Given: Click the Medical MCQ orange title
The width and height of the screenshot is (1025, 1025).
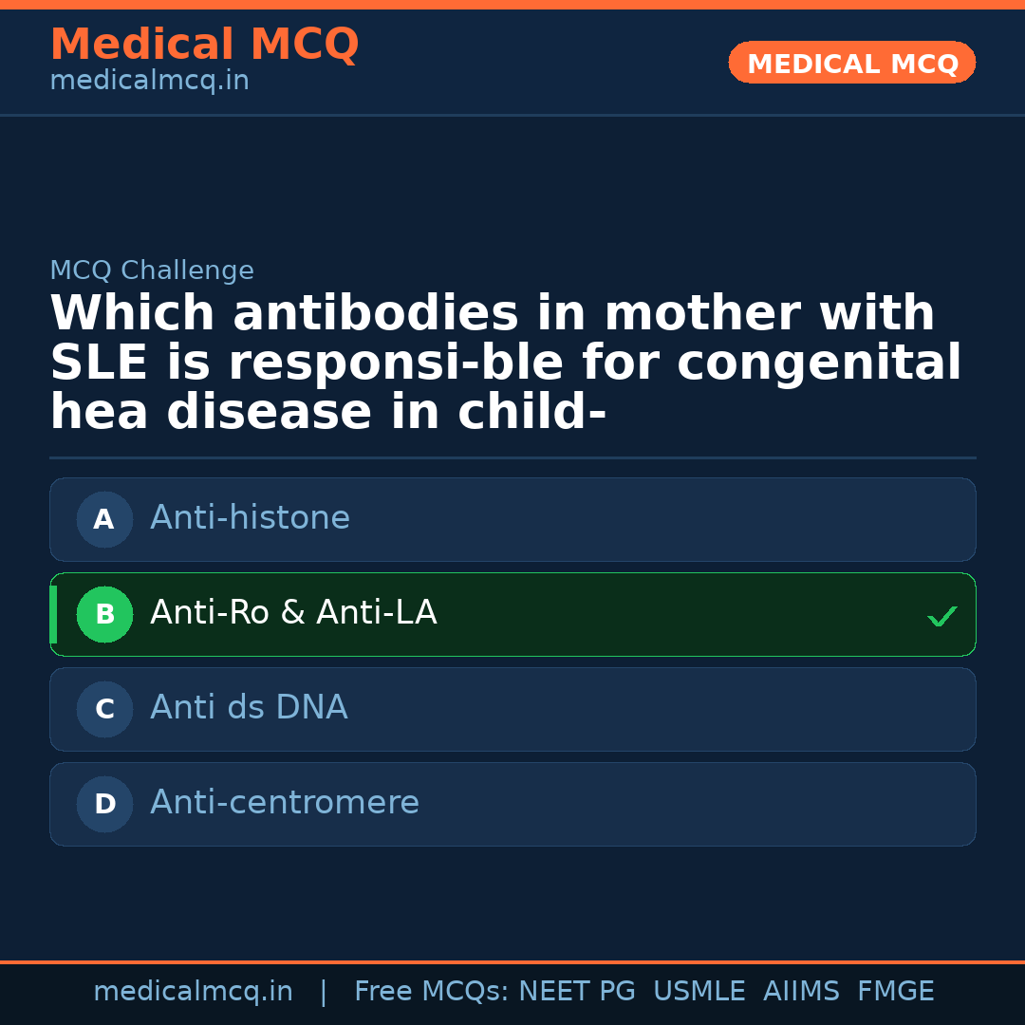Looking at the screenshot, I should tap(204, 45).
